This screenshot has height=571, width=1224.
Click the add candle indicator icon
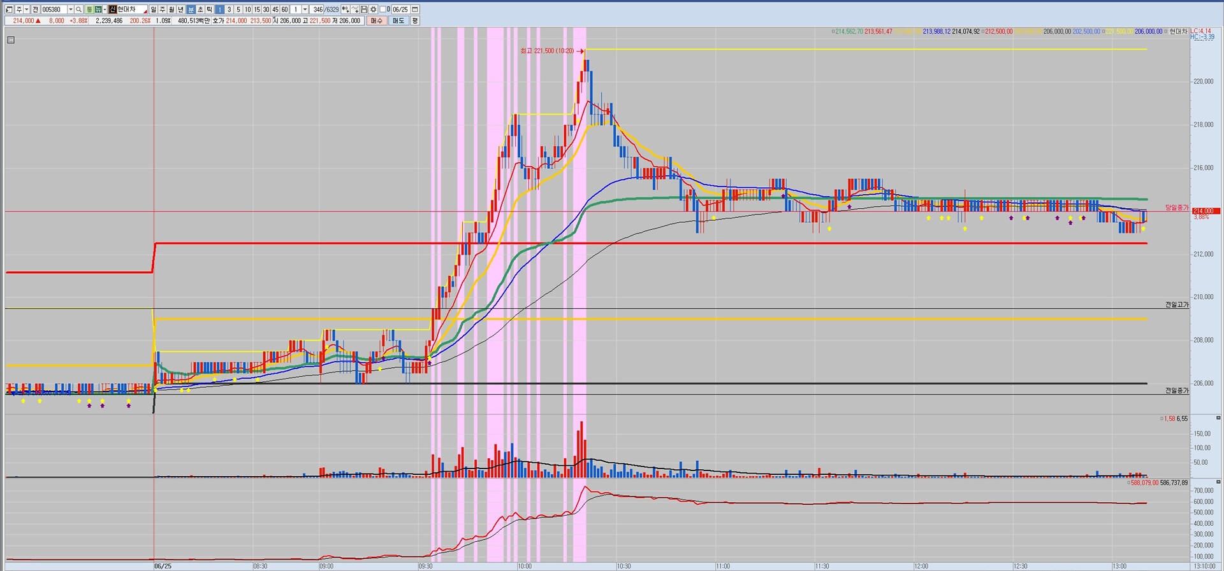click(x=346, y=10)
